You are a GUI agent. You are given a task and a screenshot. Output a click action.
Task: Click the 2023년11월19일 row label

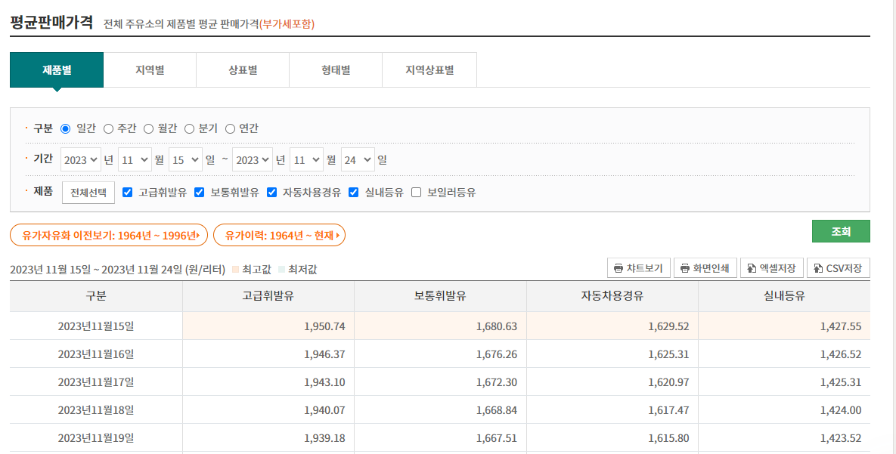[96, 438]
